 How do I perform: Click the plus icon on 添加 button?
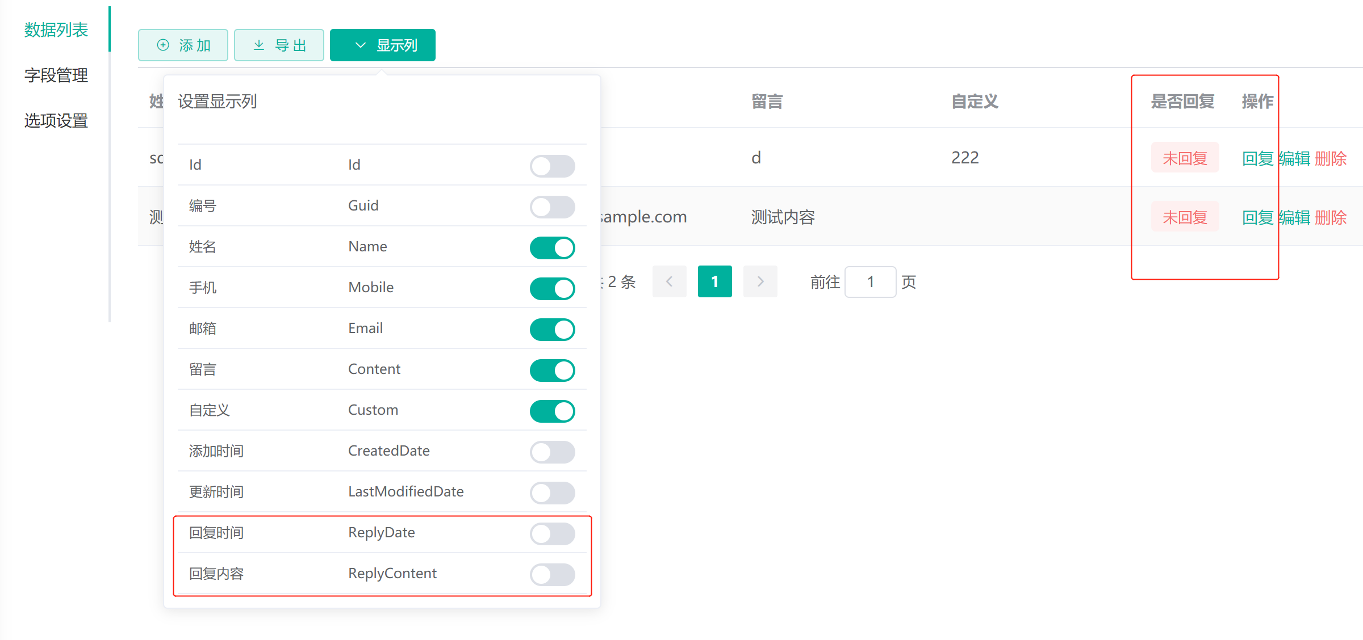click(163, 45)
